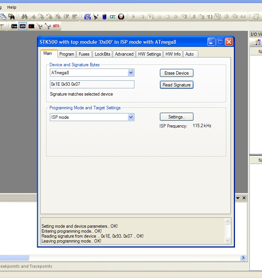Click the Start Debugging play icon
The image size is (262, 278).
point(134,17)
